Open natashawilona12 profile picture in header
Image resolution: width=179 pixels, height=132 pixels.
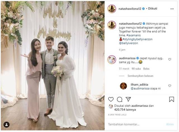pos(112,9)
